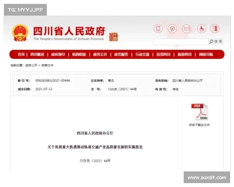Open 旅游四川 menu item
Image resolution: width=234 pixels, height=187 pixels.
pyautogui.click(x=184, y=54)
